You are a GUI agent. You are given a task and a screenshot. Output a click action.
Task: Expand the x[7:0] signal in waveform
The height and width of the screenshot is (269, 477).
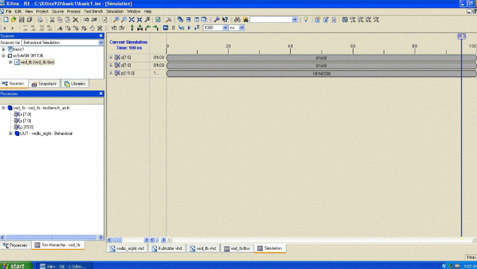click(x=111, y=57)
